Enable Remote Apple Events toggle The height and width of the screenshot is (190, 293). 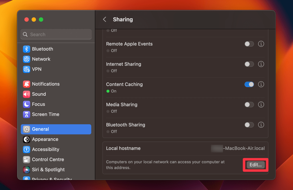coord(249,44)
